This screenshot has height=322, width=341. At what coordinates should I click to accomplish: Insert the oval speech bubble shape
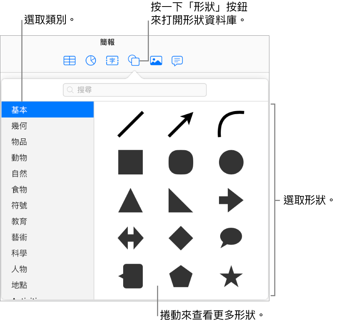[x=231, y=238]
